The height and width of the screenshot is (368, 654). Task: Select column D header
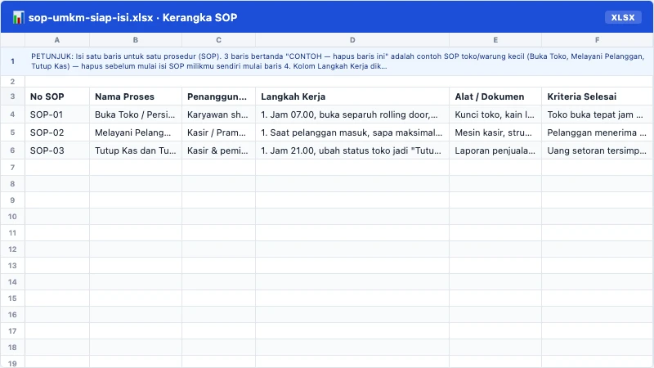(x=352, y=40)
